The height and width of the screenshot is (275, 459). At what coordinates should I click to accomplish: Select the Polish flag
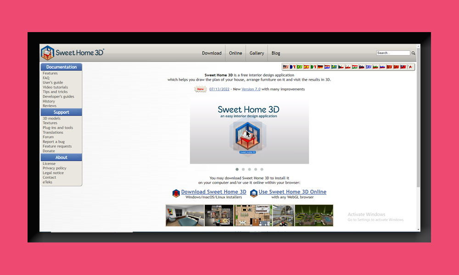[348, 67]
